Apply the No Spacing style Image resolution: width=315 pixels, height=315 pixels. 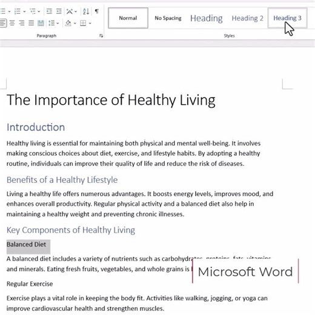168,18
